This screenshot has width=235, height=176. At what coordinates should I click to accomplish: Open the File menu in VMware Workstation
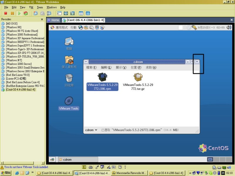[6, 7]
